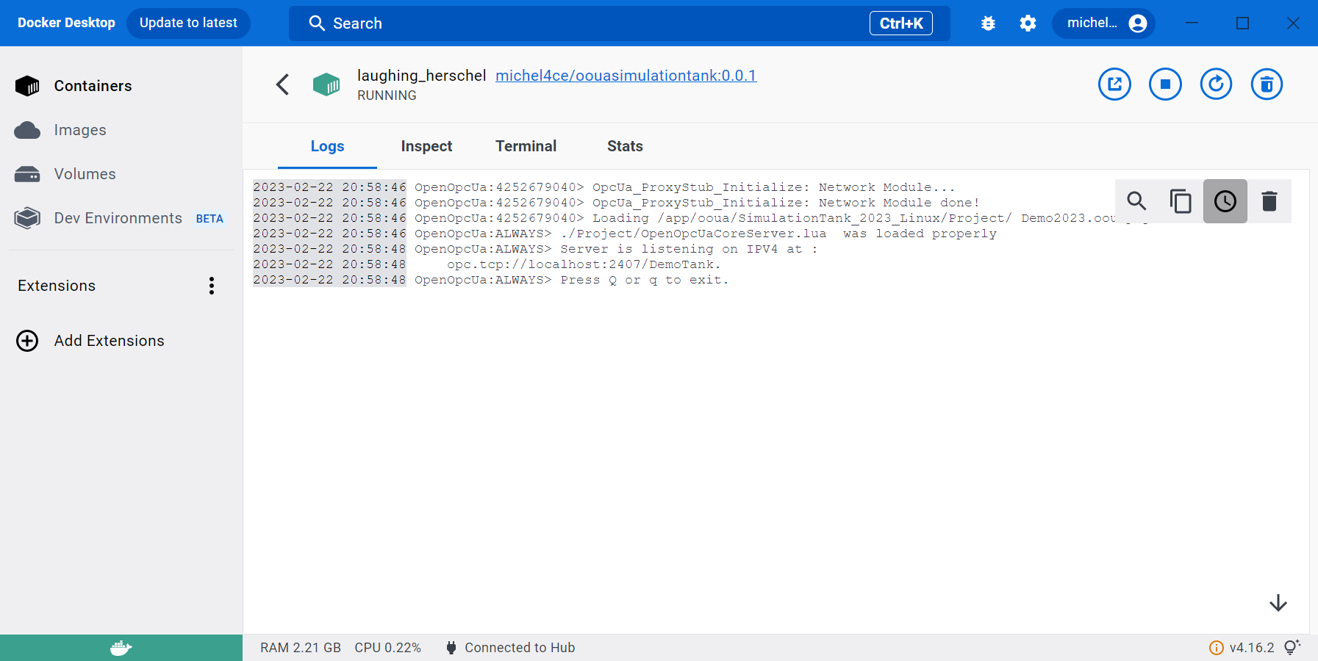Switch to the Inspect tab
This screenshot has height=661, width=1318.
tap(426, 146)
